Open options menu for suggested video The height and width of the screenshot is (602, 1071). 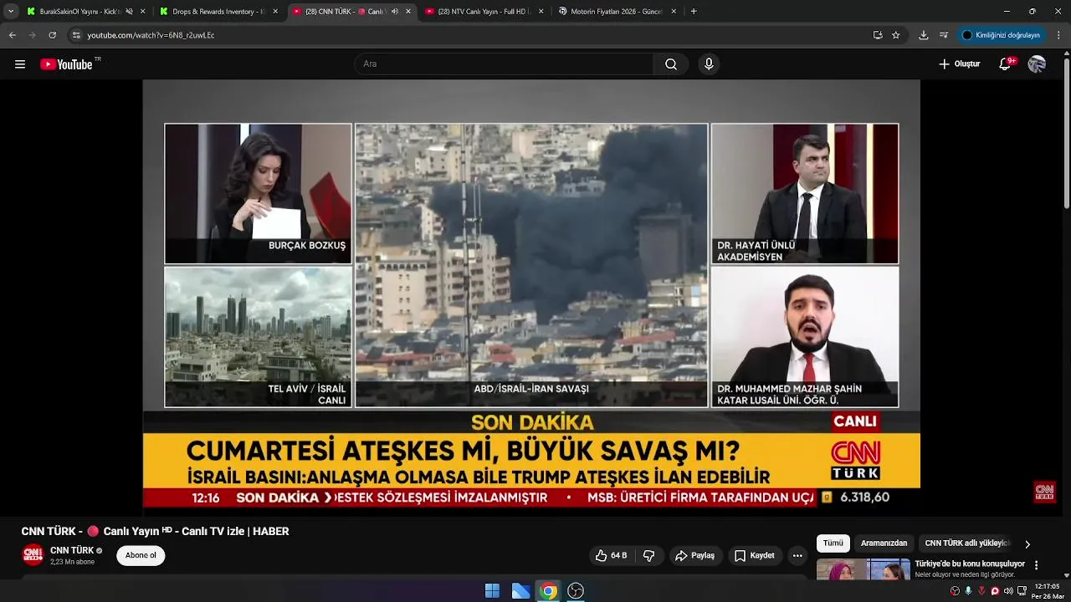[1037, 565]
